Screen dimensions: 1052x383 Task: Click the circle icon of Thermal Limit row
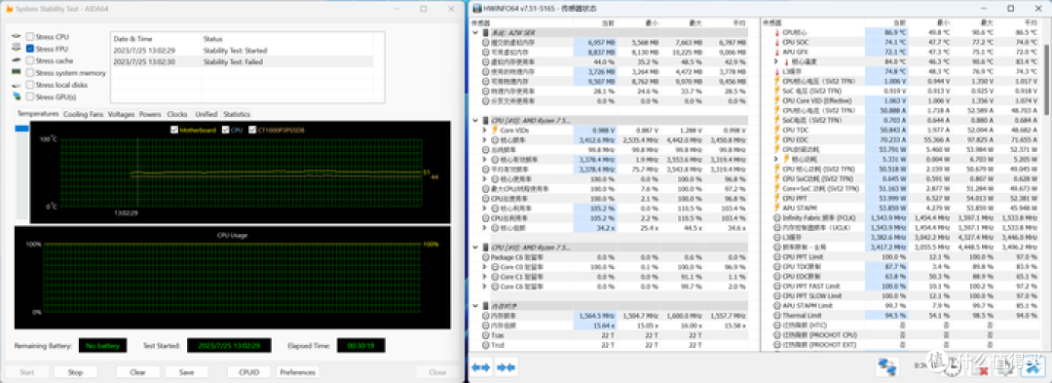(x=777, y=315)
